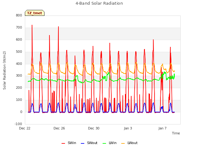The image size is (199, 149).
Task: Click the red SWin legend swatch
Action: (x=63, y=143)
